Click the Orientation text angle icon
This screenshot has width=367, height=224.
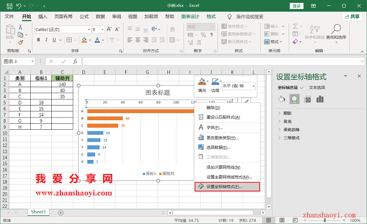[x=154, y=29]
